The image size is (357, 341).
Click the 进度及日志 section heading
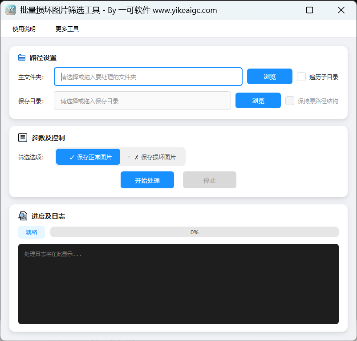click(x=48, y=216)
